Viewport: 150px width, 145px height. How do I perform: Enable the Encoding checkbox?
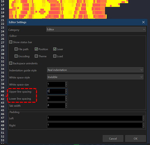pos(16,56)
